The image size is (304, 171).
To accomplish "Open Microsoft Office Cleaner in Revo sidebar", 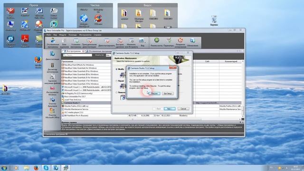I will coord(52,113).
